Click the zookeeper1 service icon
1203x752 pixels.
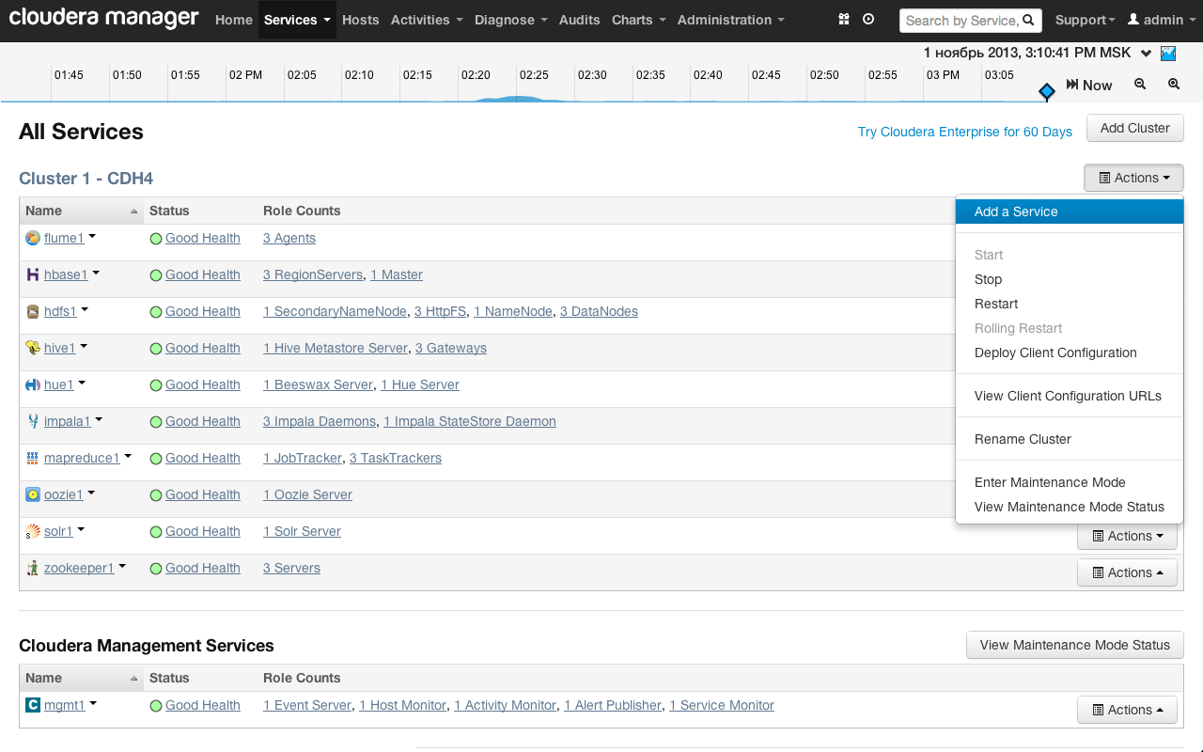click(33, 568)
